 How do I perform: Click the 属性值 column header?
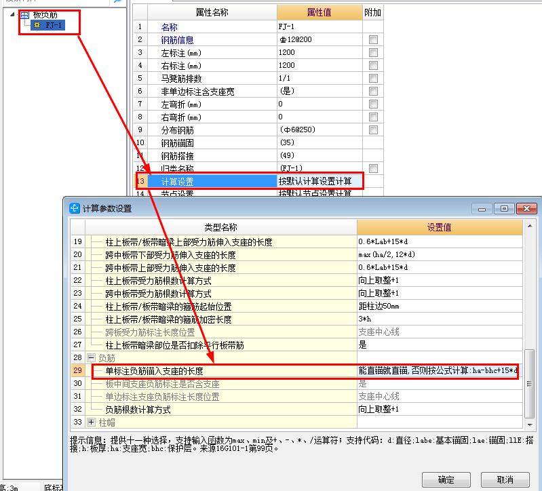[x=320, y=13]
